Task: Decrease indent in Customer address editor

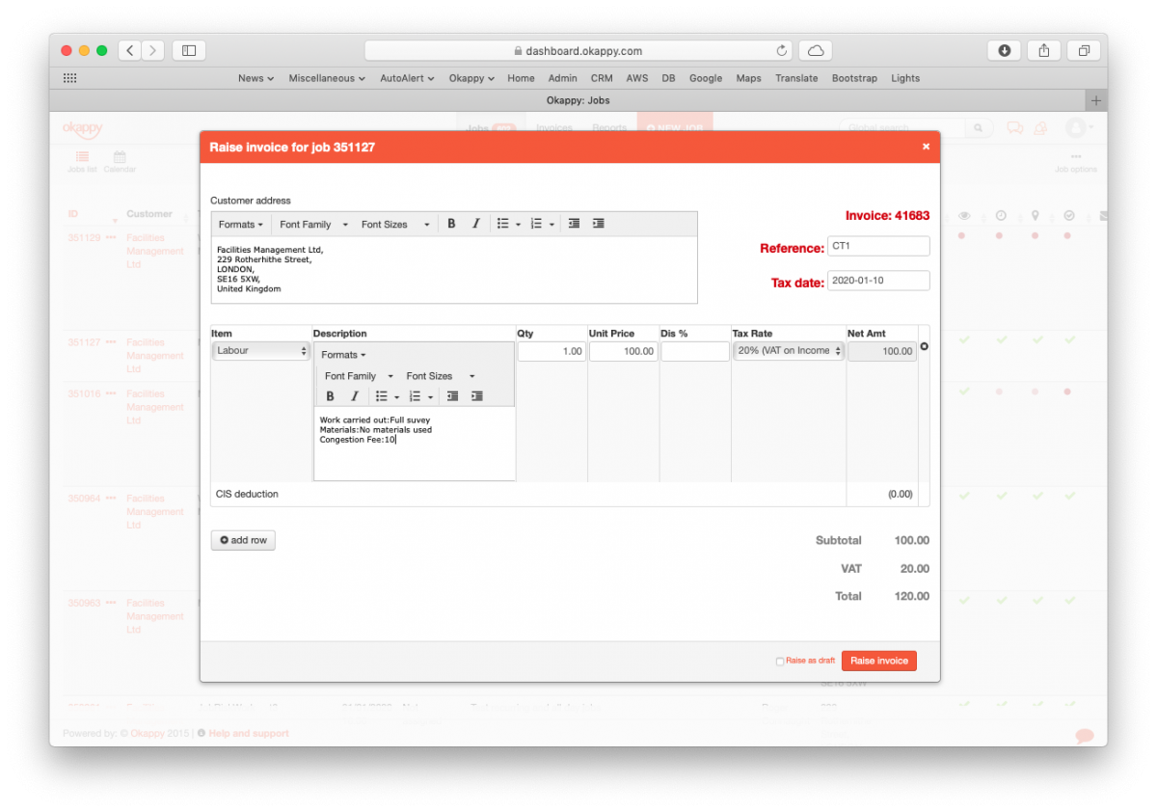Action: (574, 224)
